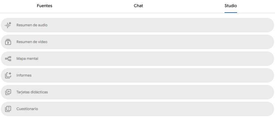Create a Resumen de vídeo

[x=32, y=42]
